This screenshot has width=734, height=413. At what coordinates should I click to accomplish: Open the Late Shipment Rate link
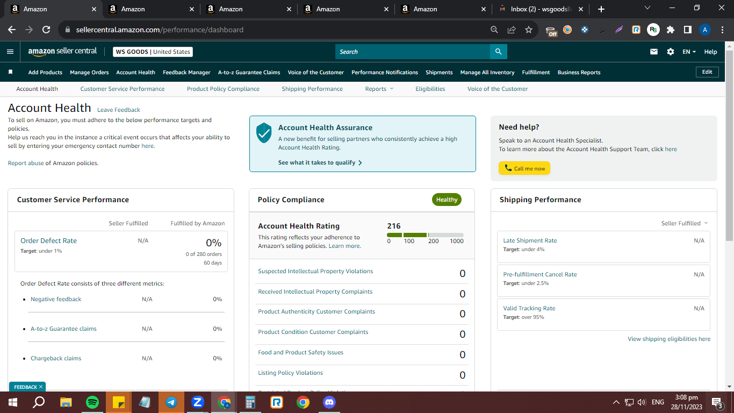click(x=530, y=240)
